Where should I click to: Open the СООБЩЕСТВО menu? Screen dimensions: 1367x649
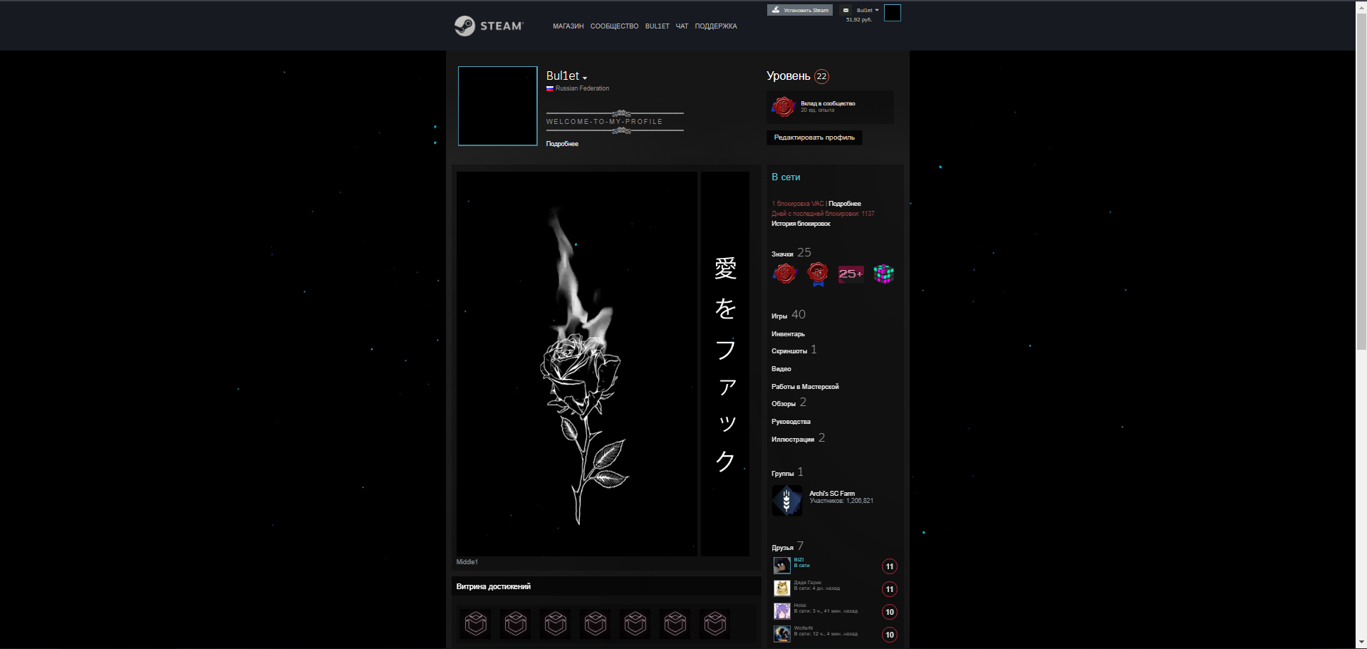pyautogui.click(x=614, y=26)
